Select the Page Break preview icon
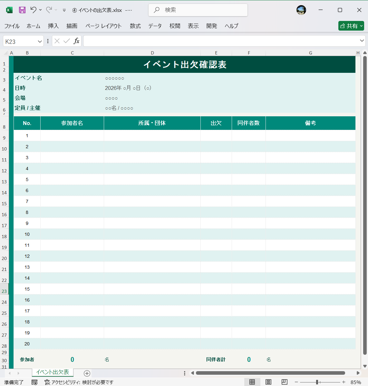The width and height of the screenshot is (368, 386). pos(284,382)
